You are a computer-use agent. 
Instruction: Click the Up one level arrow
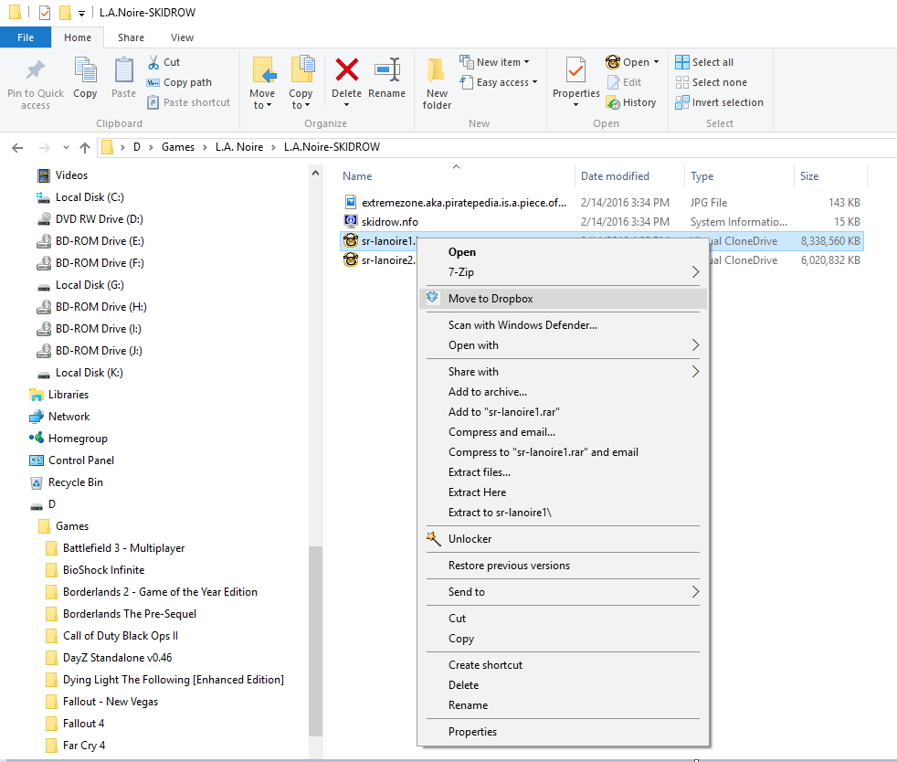85,148
